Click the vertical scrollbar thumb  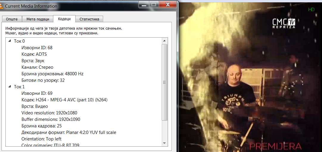[x=164, y=82]
